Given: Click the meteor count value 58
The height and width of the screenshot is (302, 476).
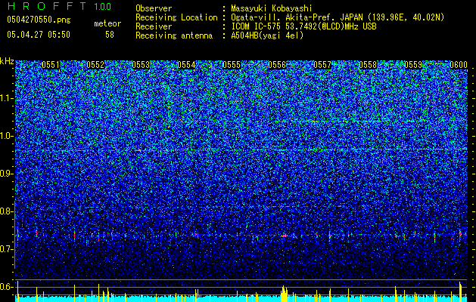Looking at the screenshot, I should tap(110, 35).
